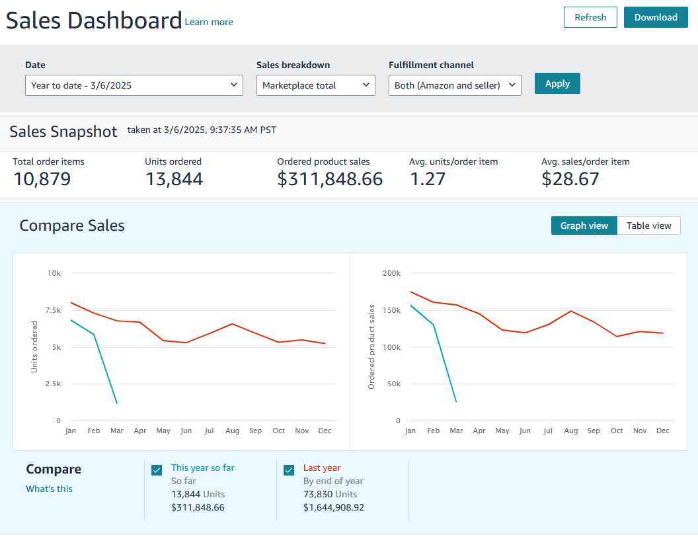The image size is (698, 539).
Task: Click the Refresh button
Action: (x=590, y=17)
